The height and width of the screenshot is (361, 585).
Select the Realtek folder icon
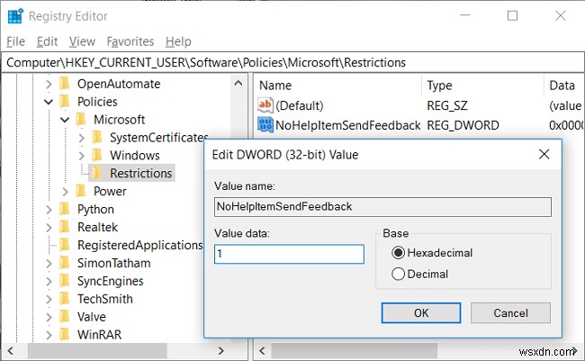pyautogui.click(x=65, y=227)
